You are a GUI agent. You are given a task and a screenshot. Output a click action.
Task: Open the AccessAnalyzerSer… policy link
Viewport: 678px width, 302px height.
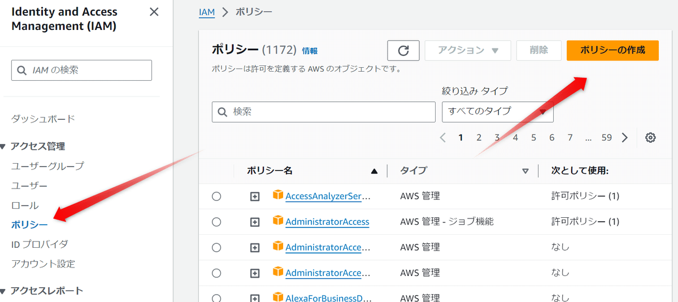[x=328, y=196]
